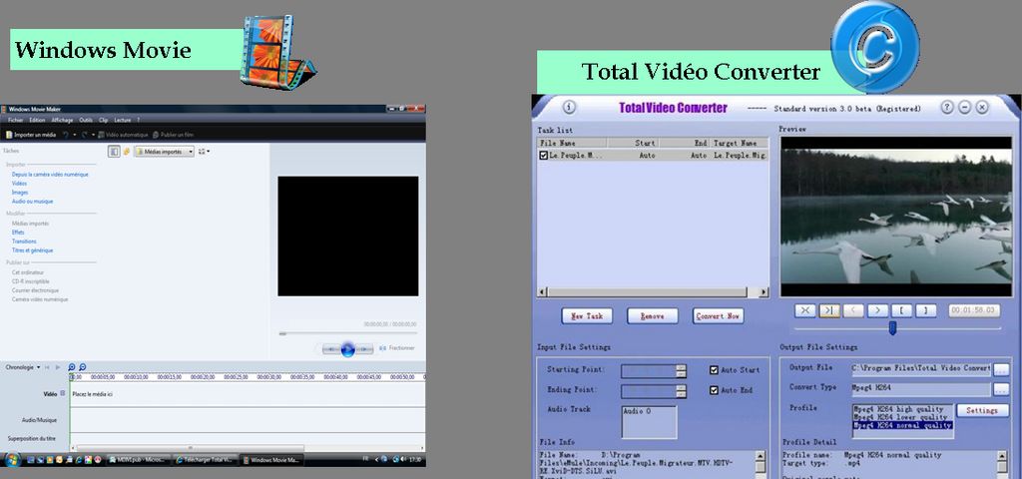Viewport: 1022px width, 479px height.
Task: Open the Chronologie dropdown
Action: 23,367
